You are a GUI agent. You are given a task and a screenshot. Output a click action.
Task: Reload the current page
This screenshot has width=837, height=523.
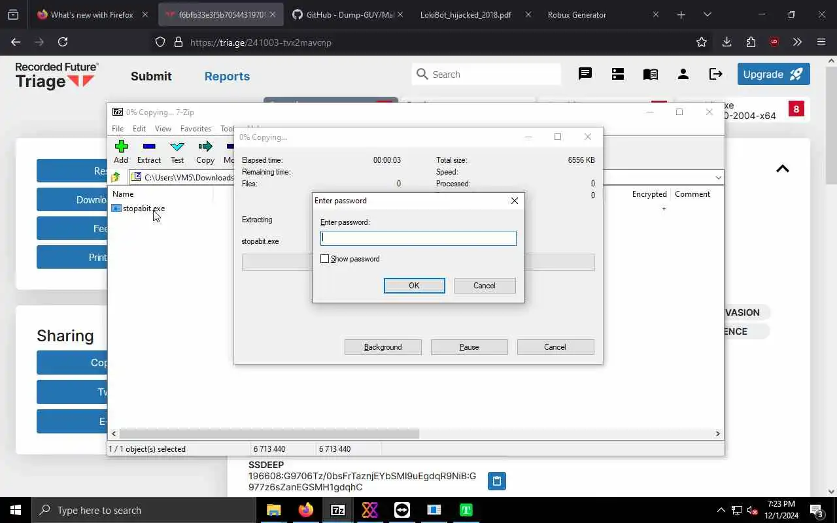pyautogui.click(x=63, y=42)
